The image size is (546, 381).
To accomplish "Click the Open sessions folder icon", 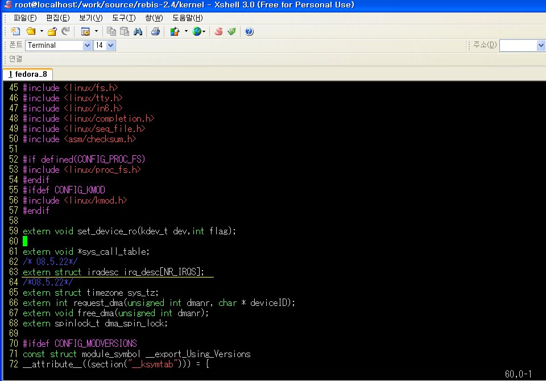I will tap(30, 31).
